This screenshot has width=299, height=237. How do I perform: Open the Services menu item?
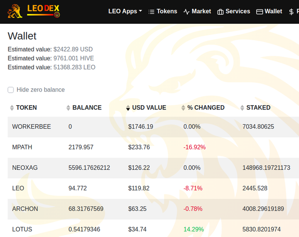(x=234, y=11)
